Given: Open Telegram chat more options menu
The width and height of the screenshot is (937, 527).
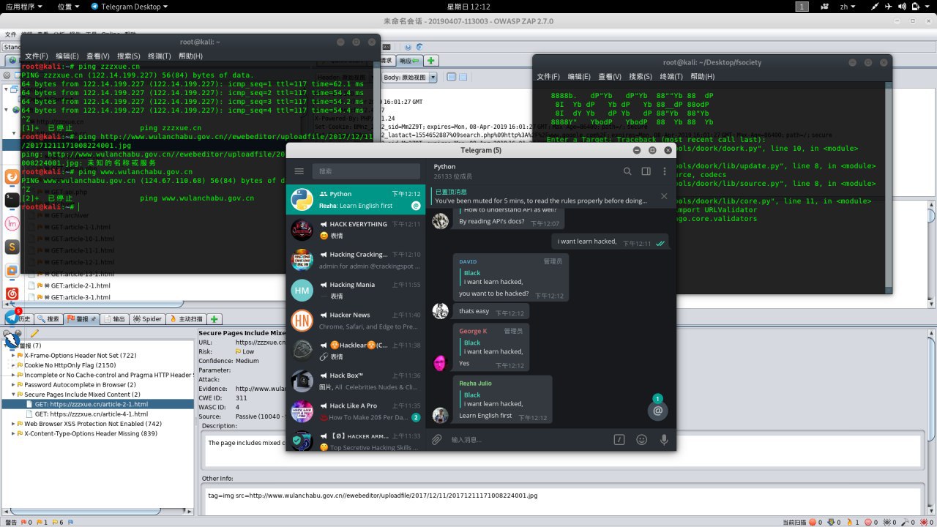Looking at the screenshot, I should click(x=665, y=171).
